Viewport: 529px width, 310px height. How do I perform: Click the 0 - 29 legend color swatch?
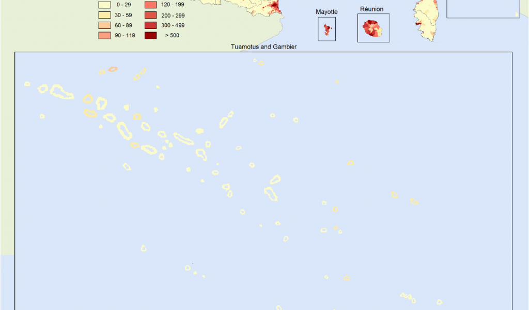[104, 5]
